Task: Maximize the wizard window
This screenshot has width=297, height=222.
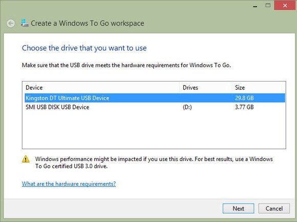Action: (268, 6)
